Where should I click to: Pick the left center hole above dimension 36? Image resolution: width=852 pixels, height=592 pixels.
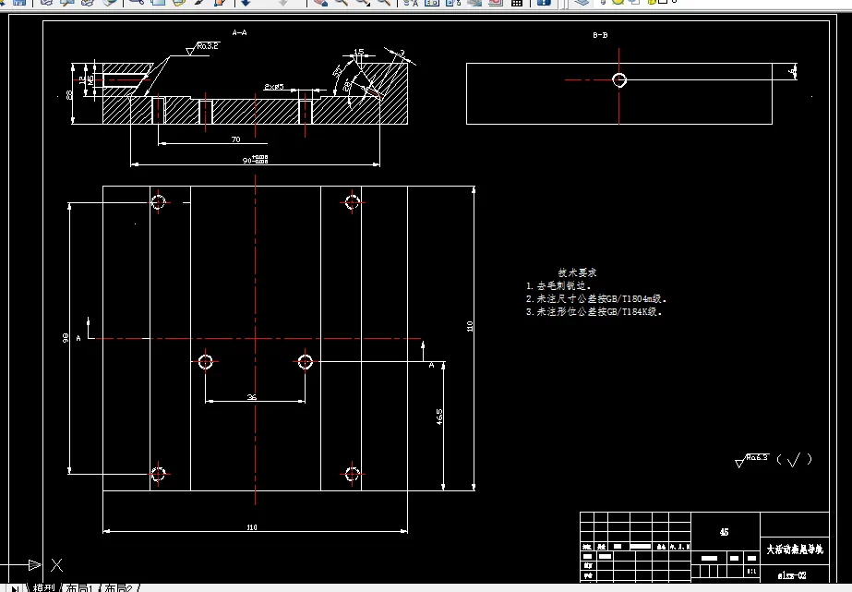[206, 361]
